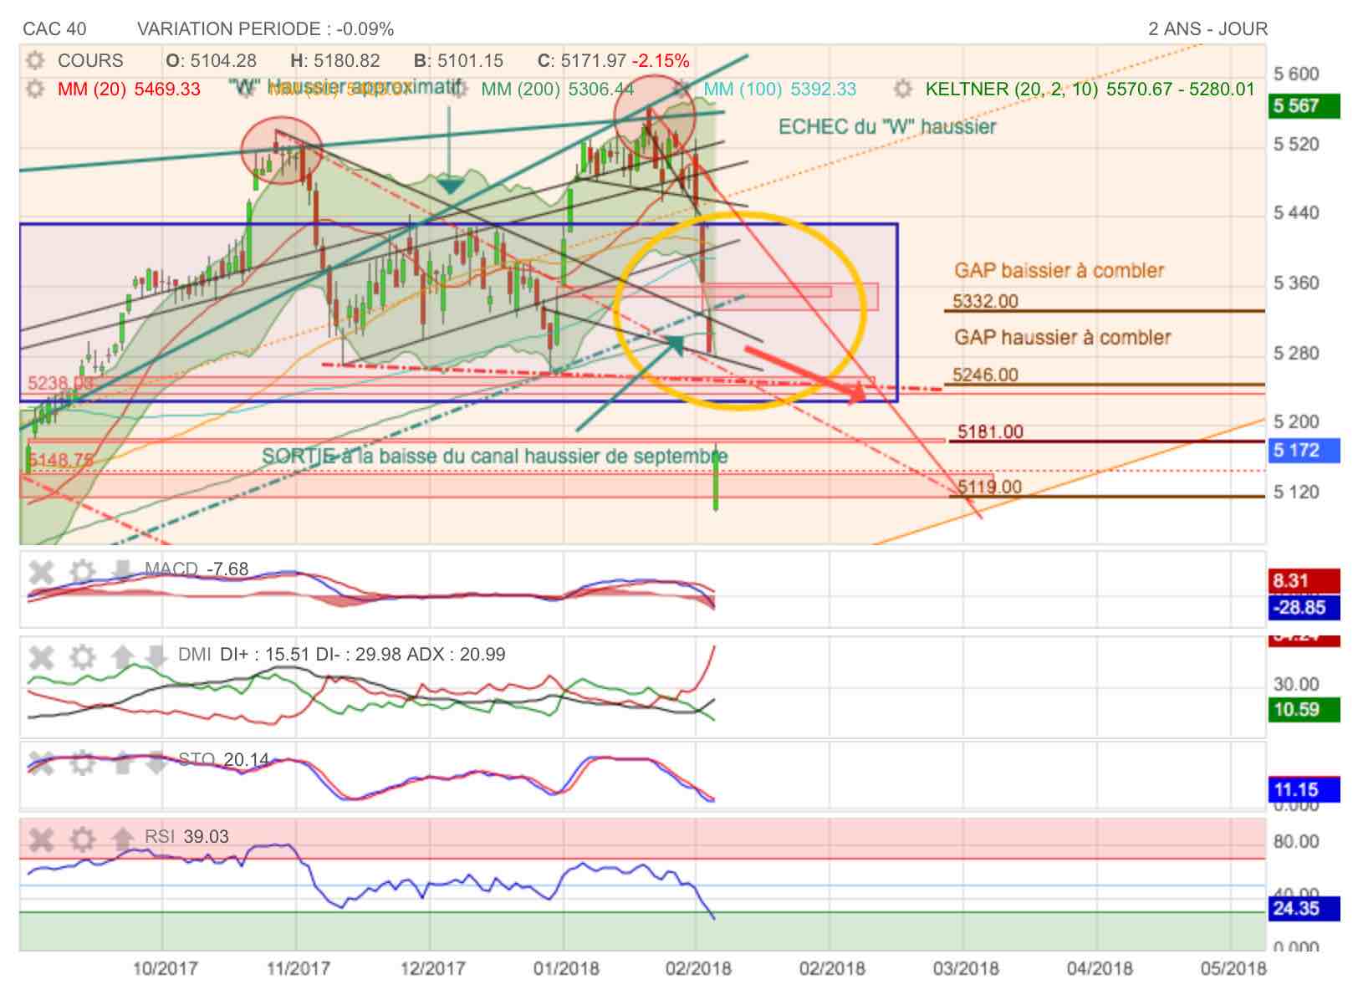Remove the MACD indicator panel
This screenshot has height=1000, width=1358.
click(x=41, y=573)
